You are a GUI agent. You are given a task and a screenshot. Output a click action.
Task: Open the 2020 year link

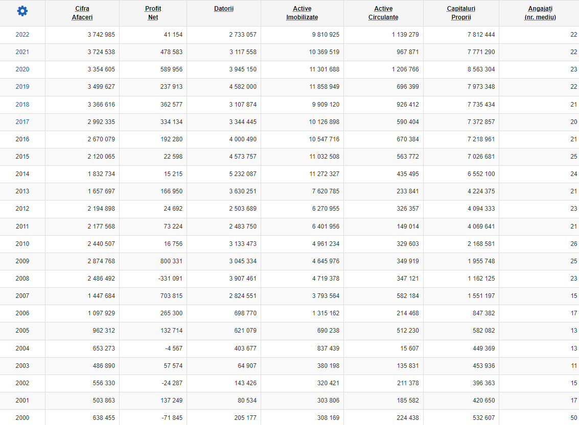[x=22, y=69]
